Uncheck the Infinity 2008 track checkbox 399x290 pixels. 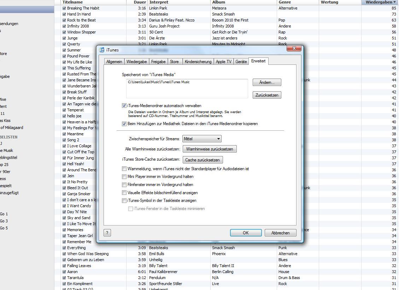click(64, 26)
